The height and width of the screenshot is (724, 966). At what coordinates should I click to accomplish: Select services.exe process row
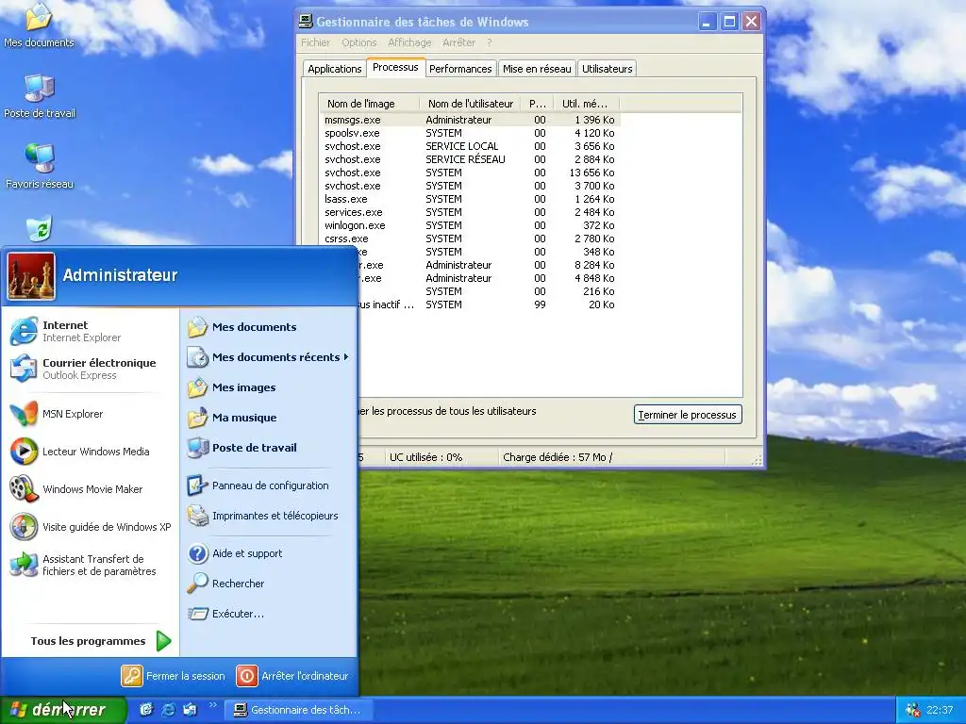tap(472, 212)
